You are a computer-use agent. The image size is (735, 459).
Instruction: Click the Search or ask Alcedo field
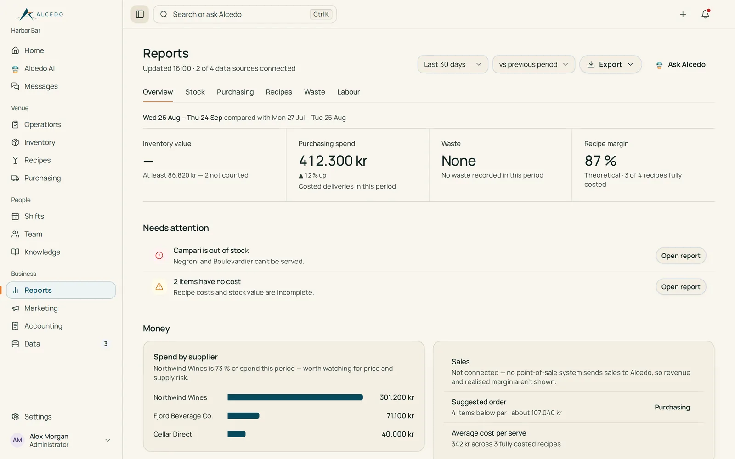[244, 14]
